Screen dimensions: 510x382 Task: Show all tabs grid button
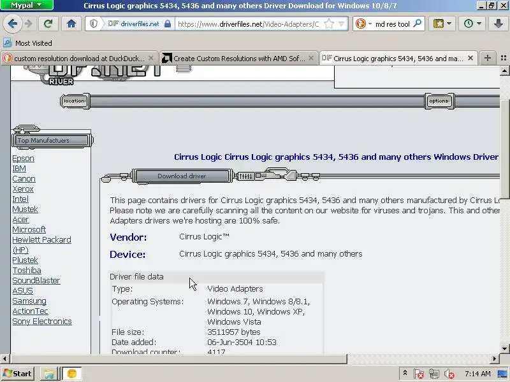click(x=504, y=58)
